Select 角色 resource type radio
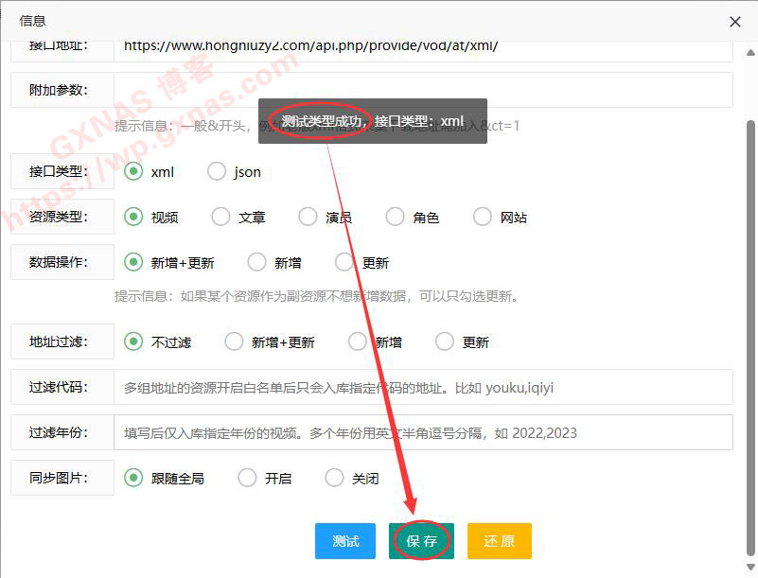The height and width of the screenshot is (578, 758). click(396, 217)
